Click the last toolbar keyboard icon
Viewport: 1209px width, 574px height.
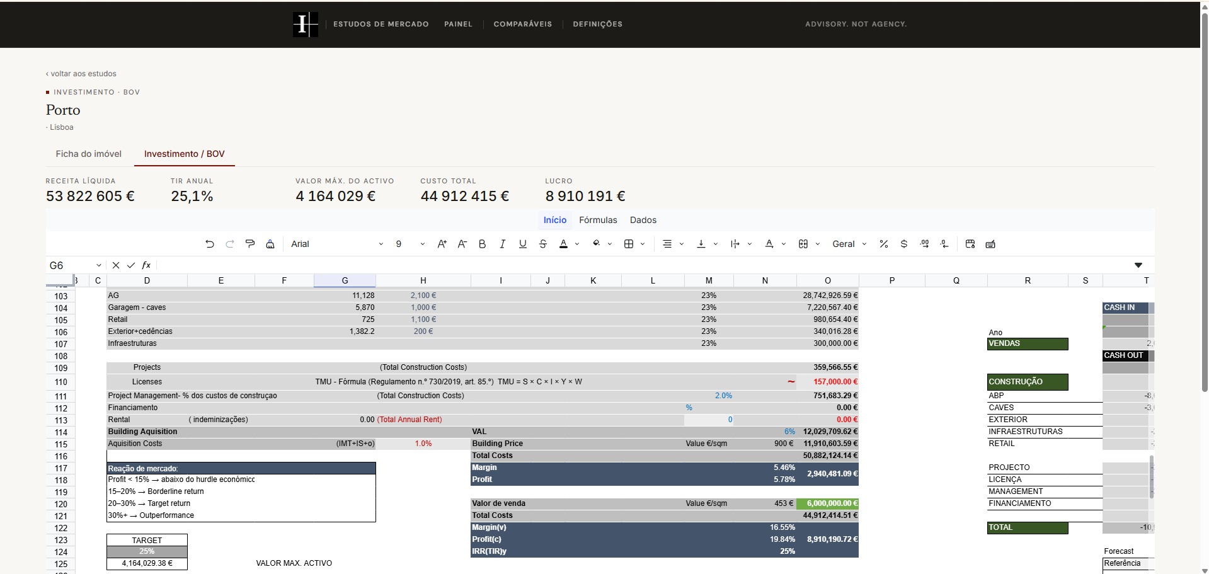click(x=990, y=244)
